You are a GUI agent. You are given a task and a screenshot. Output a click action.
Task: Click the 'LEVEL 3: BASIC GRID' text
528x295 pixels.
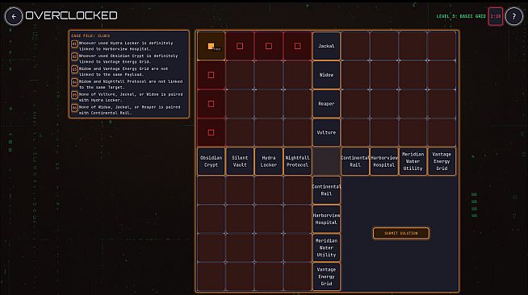click(x=461, y=16)
